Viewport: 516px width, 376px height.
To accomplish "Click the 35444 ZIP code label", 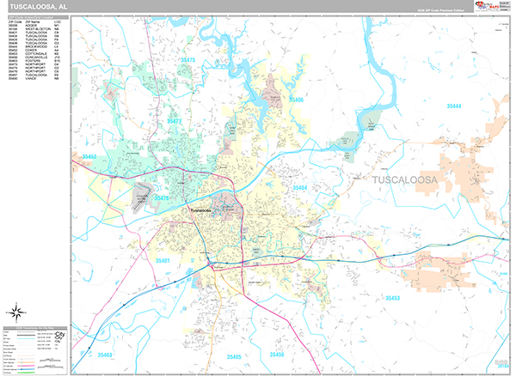I will [453, 106].
